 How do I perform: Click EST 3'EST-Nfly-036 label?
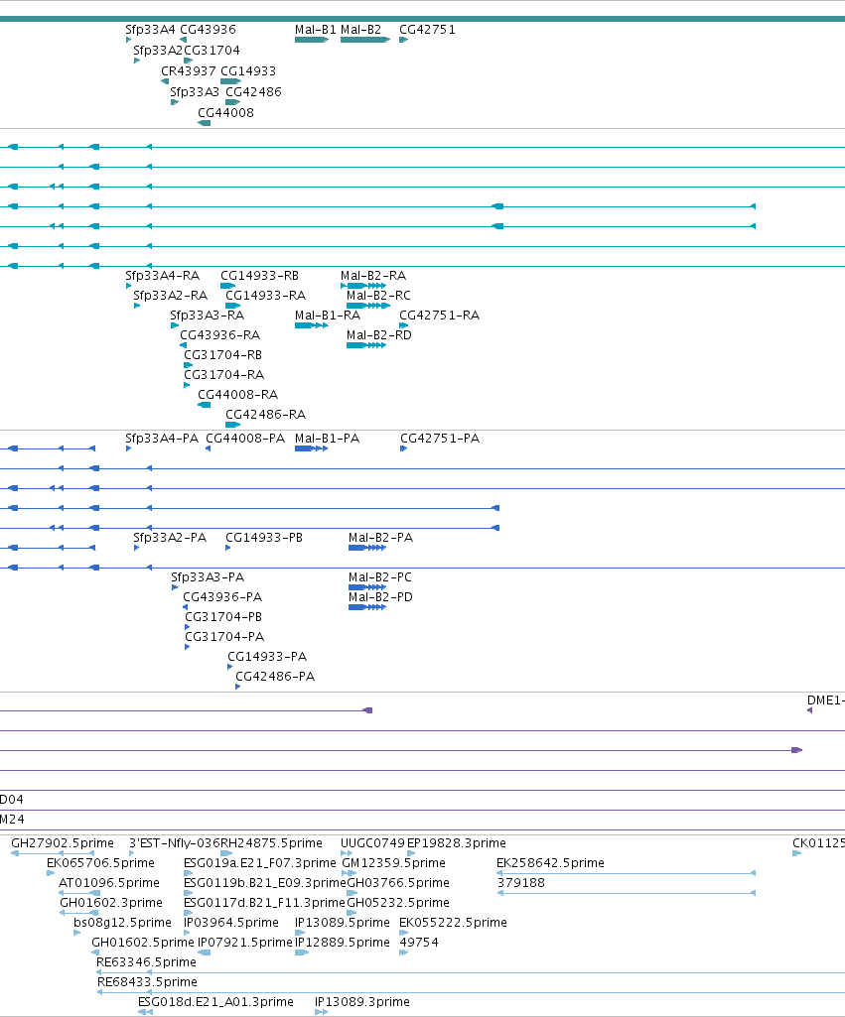175,843
